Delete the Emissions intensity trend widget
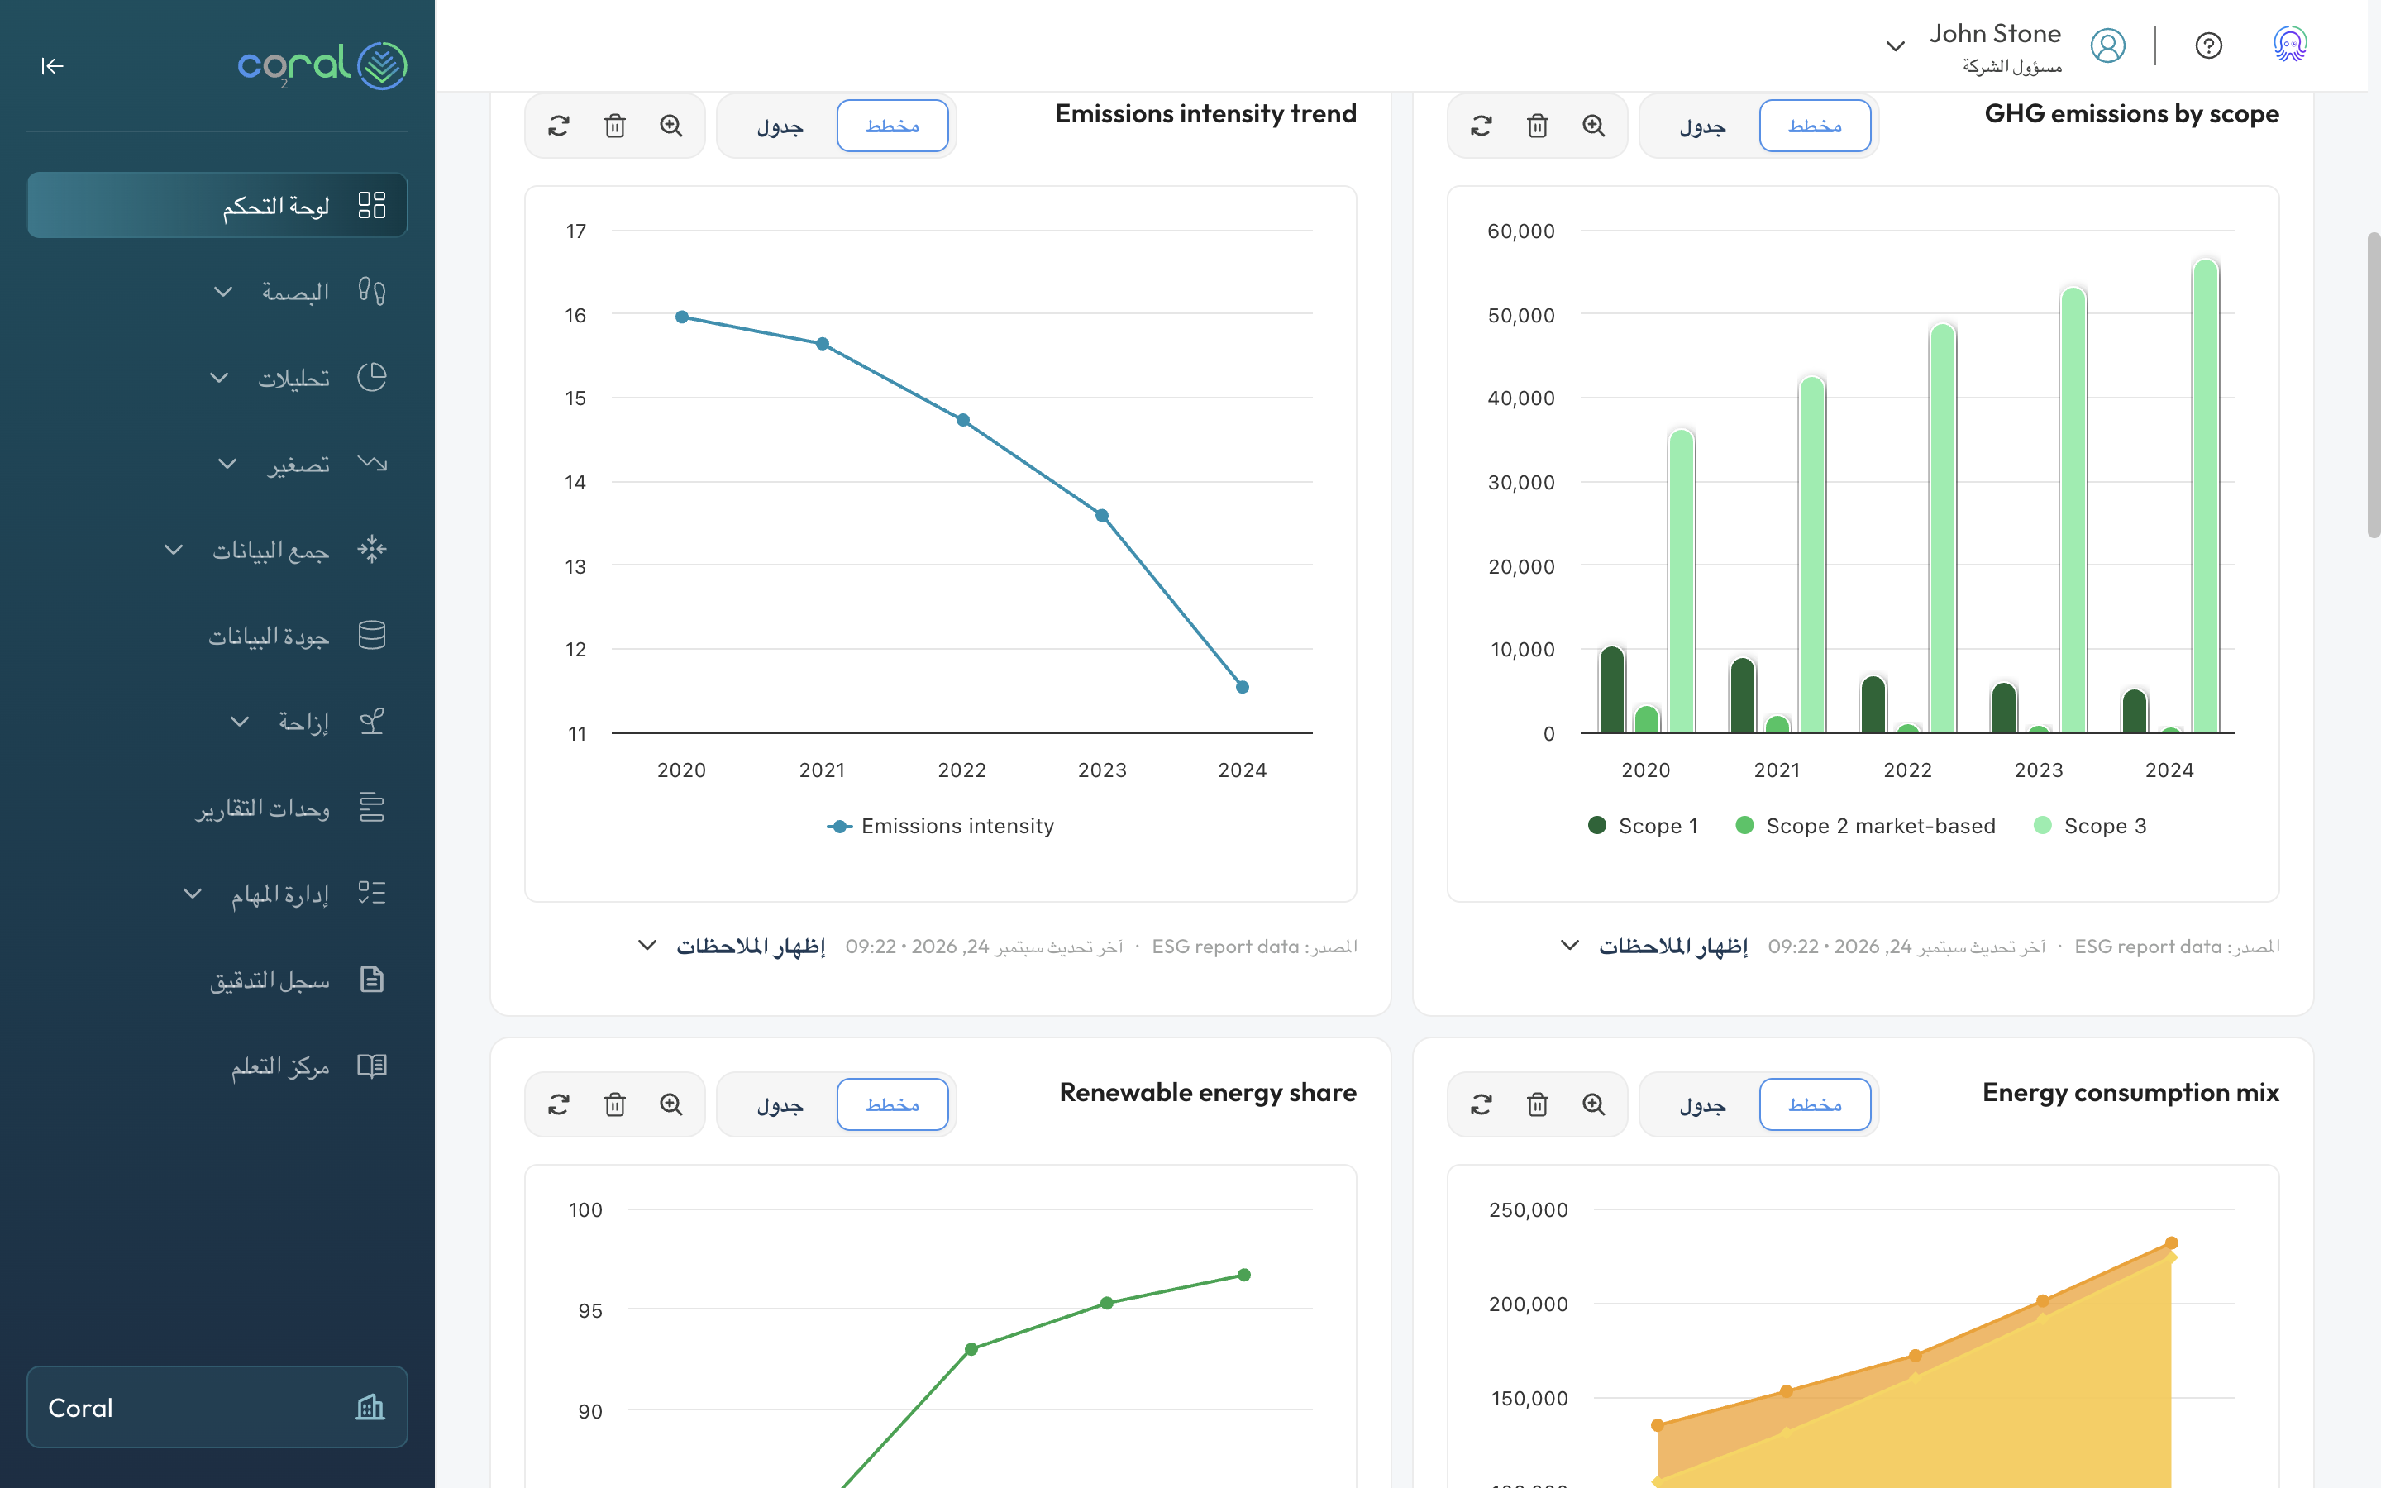This screenshot has height=1488, width=2381. (615, 126)
